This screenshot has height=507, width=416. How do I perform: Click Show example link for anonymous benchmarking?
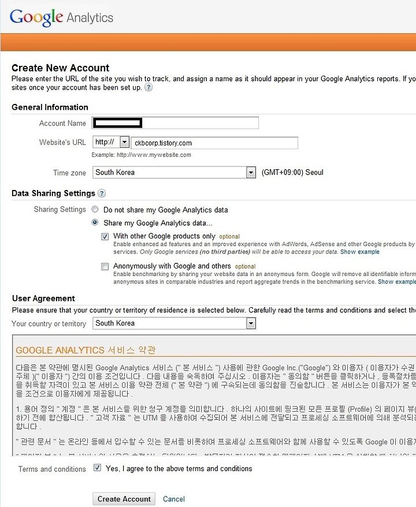[x=397, y=282]
